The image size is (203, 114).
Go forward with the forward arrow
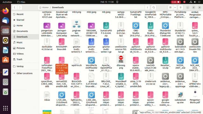click(x=20, y=8)
